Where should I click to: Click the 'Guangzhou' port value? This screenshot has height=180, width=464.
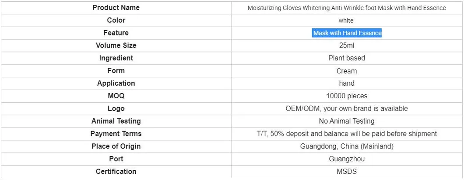pos(347,159)
